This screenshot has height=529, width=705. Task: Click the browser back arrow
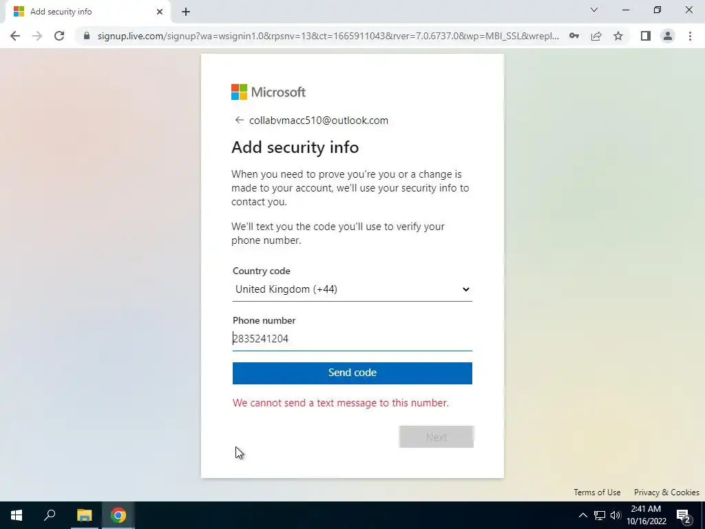pos(15,36)
